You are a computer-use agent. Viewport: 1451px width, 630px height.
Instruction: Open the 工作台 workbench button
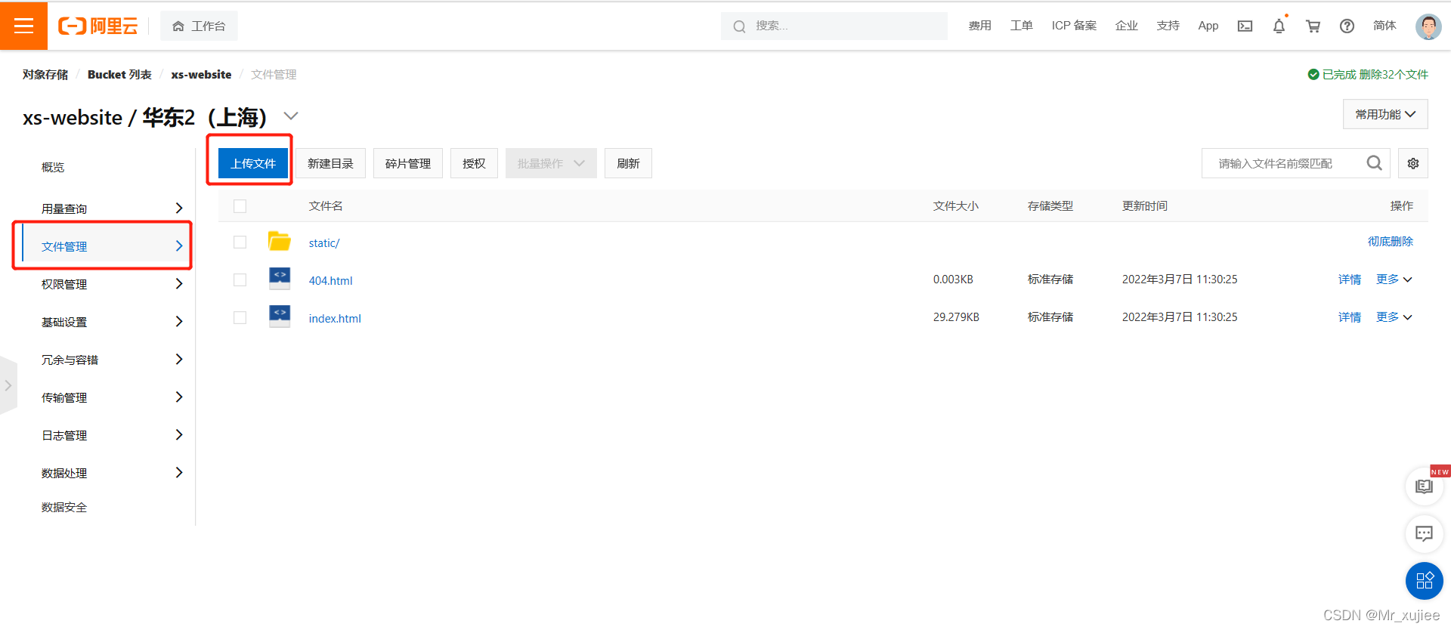pos(199,26)
